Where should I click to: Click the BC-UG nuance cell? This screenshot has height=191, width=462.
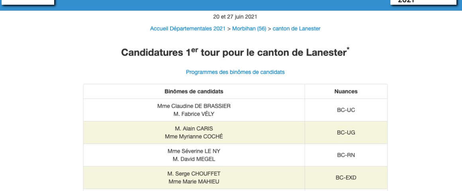click(346, 133)
